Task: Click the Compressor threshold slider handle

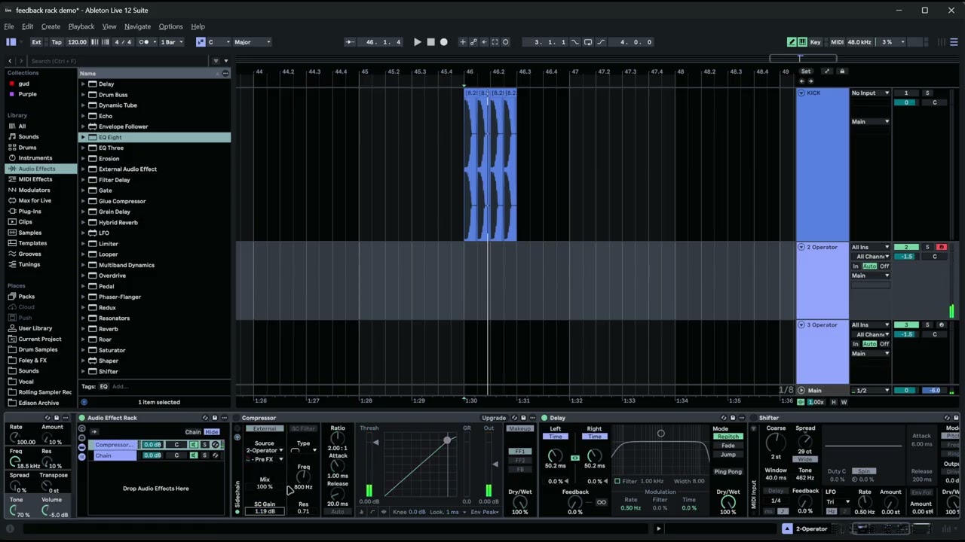Action: pyautogui.click(x=375, y=442)
